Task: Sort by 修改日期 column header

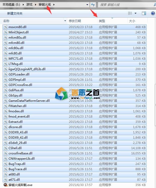Action: coord(75,21)
